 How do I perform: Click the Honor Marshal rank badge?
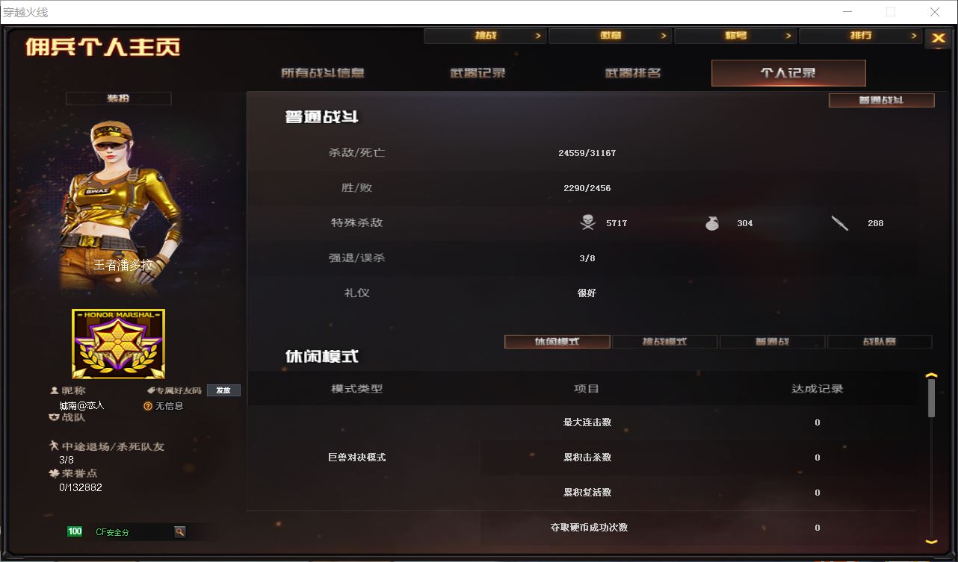tap(119, 344)
